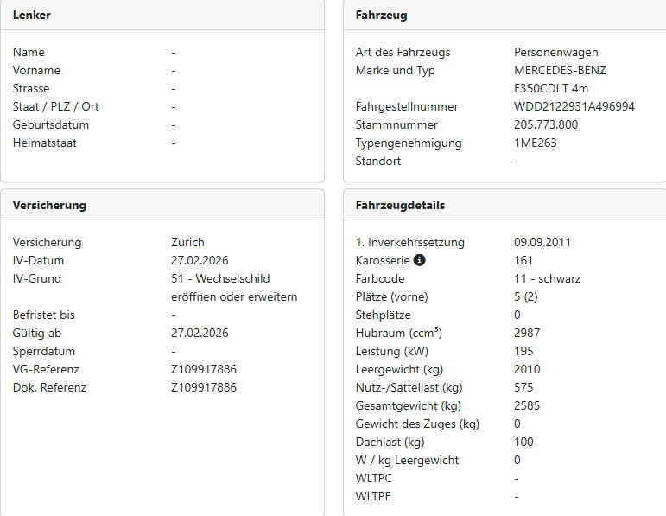Click the Fahrzeugdetails section heading
Viewport: 666px width, 516px height.
tap(400, 205)
